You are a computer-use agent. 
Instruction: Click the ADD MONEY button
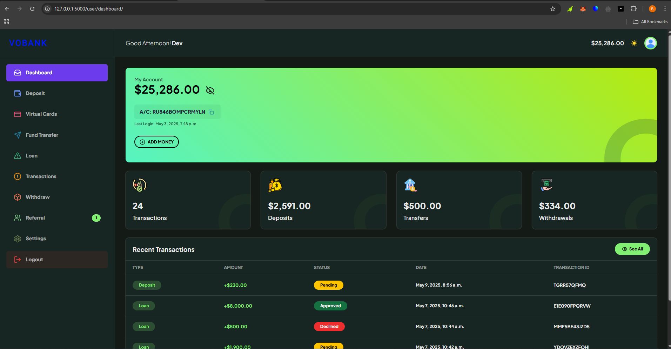156,142
